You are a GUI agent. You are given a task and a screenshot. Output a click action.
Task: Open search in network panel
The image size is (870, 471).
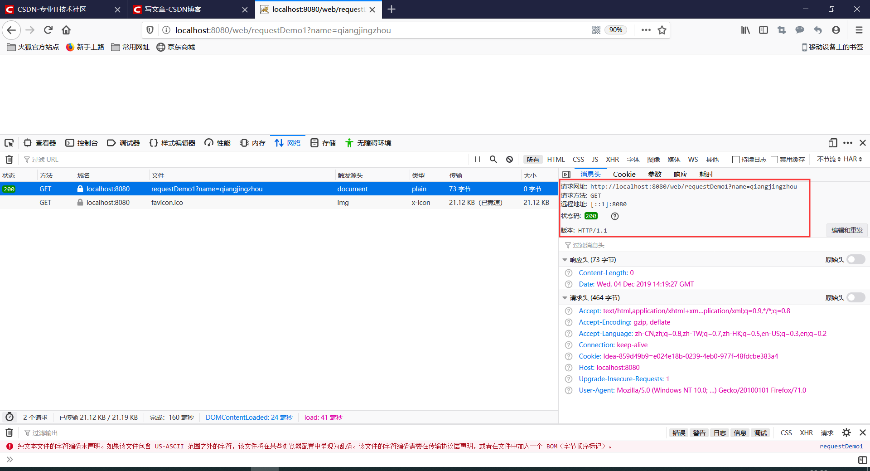coord(493,160)
